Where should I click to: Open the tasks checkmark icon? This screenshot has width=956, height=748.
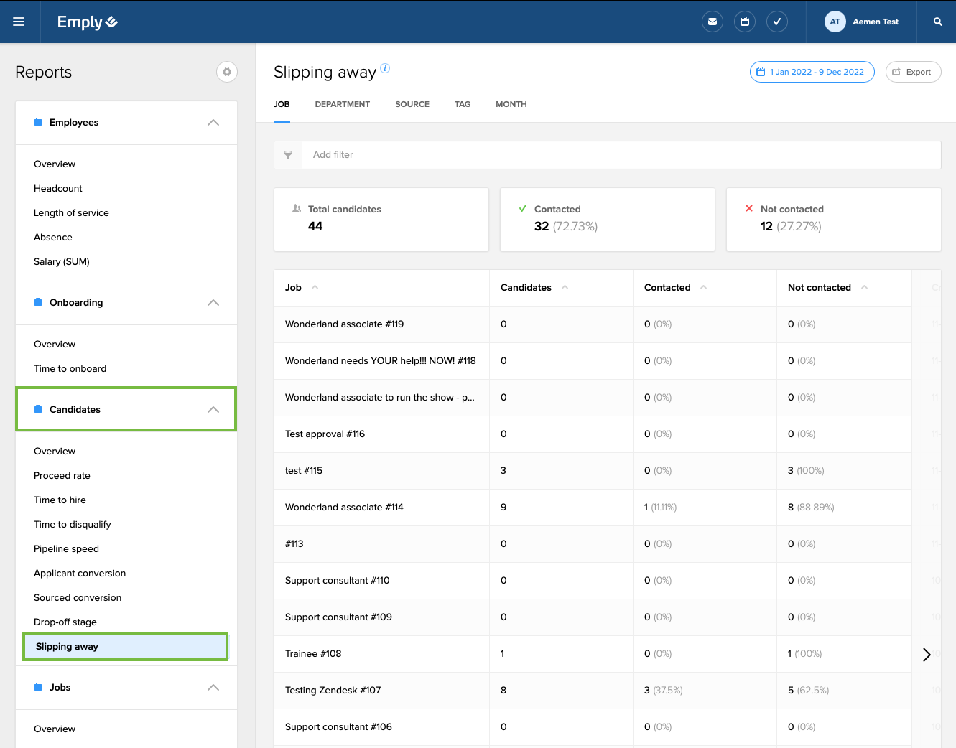(777, 22)
